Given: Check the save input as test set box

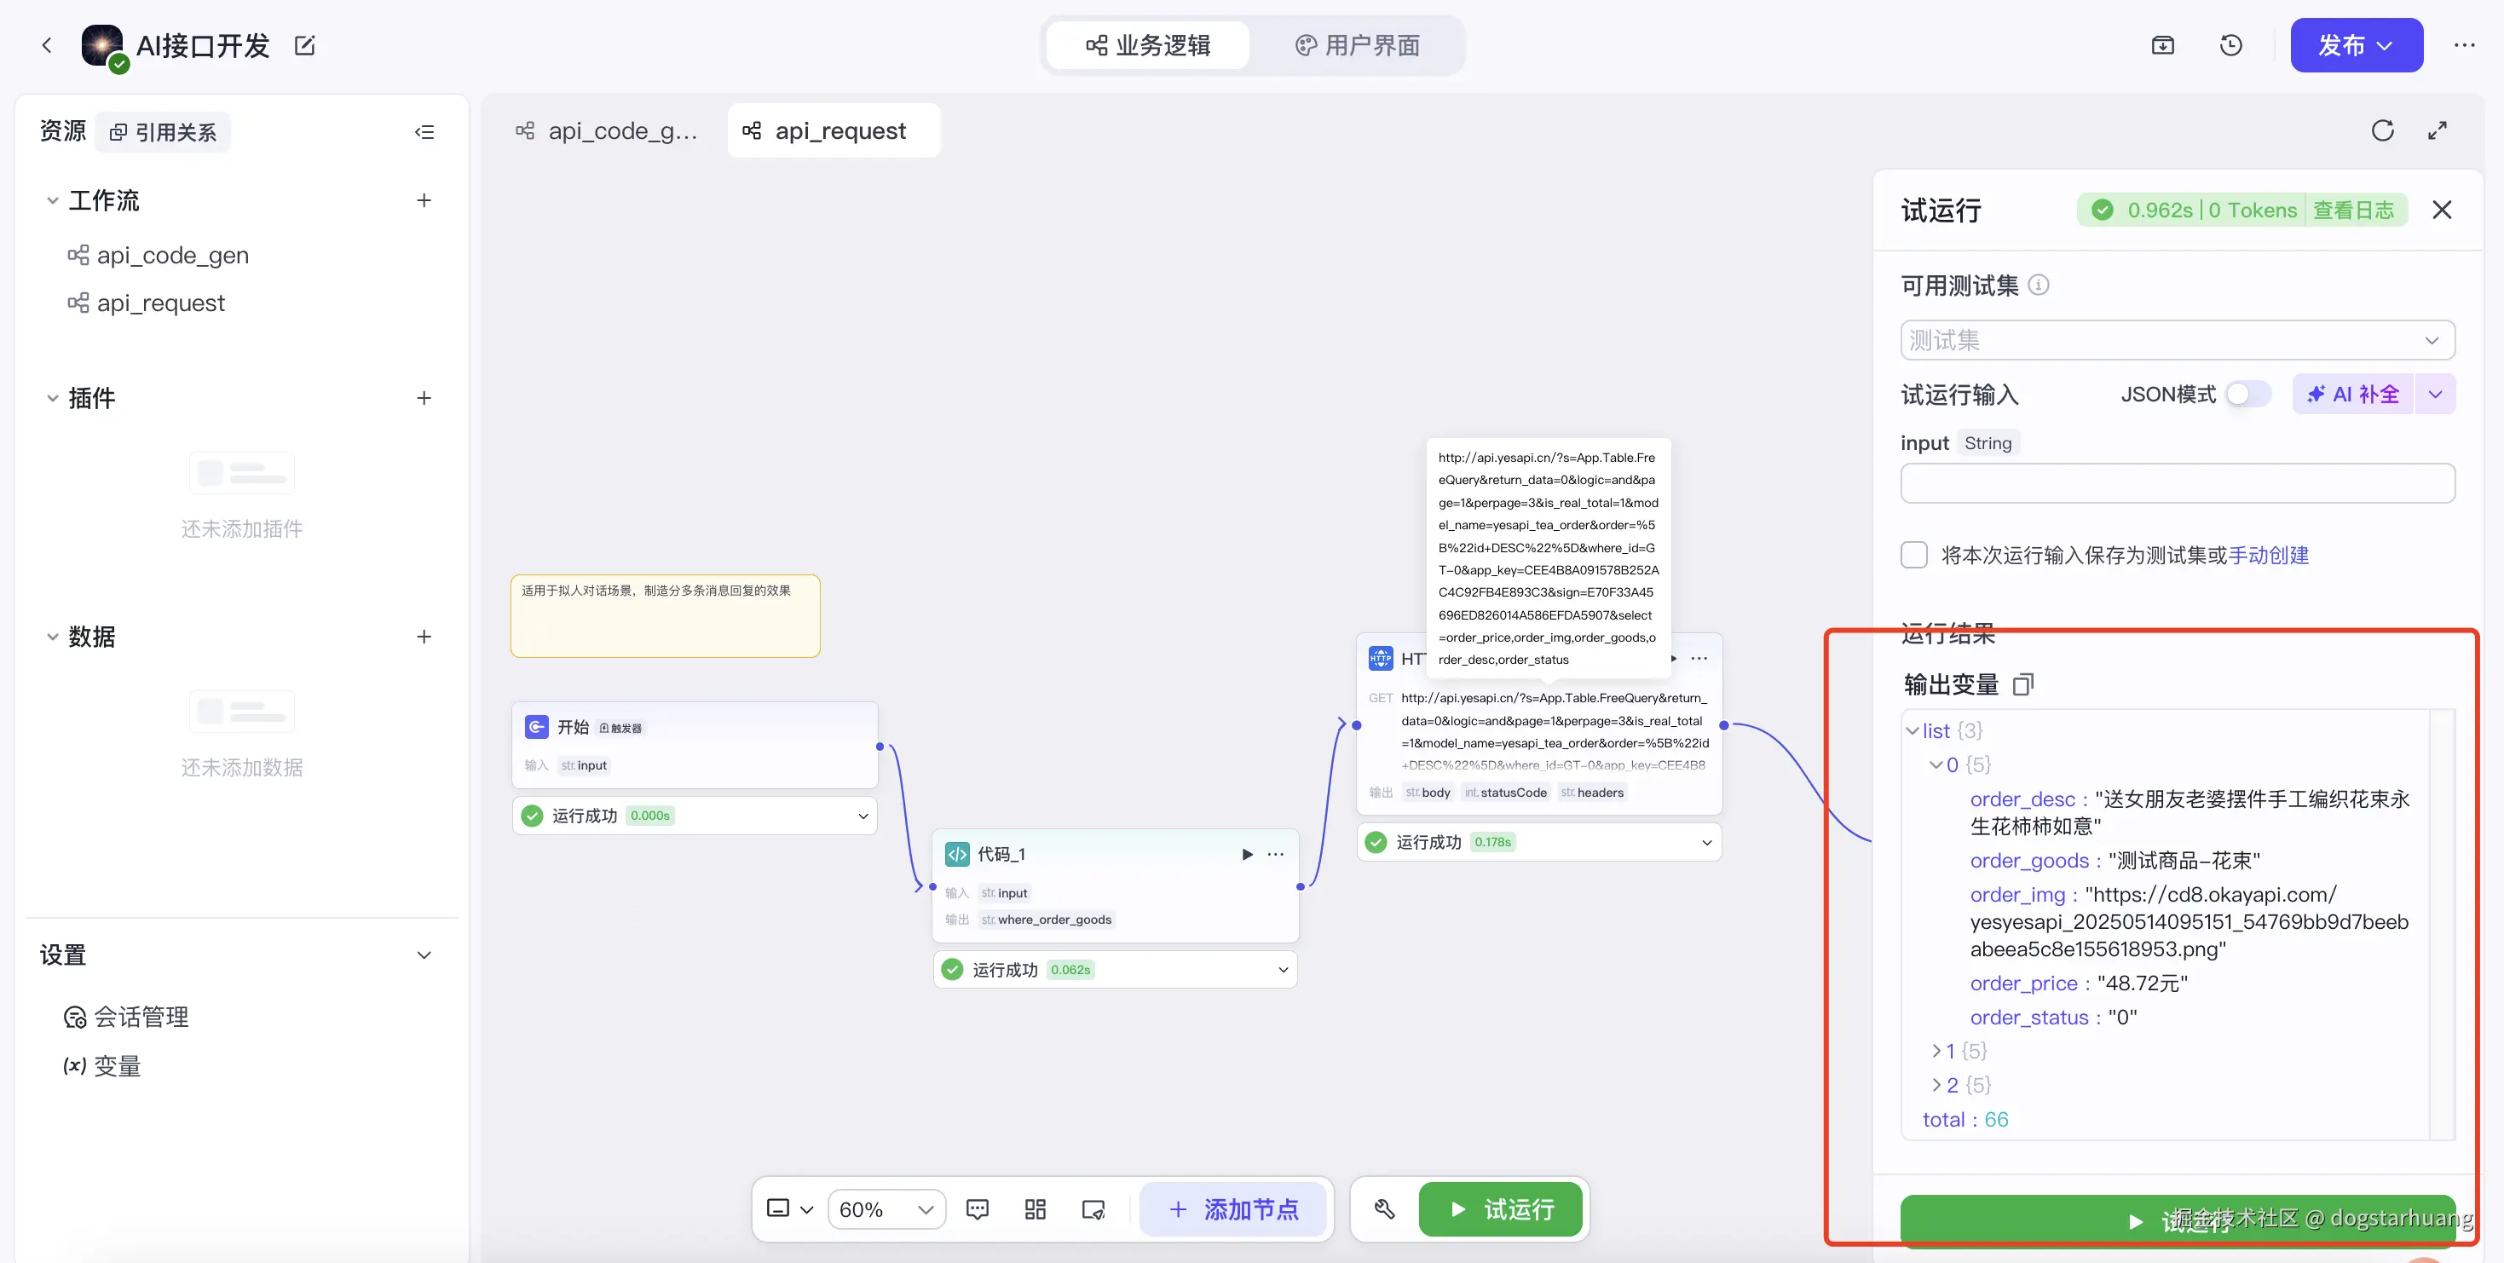Looking at the screenshot, I should pos(1914,555).
